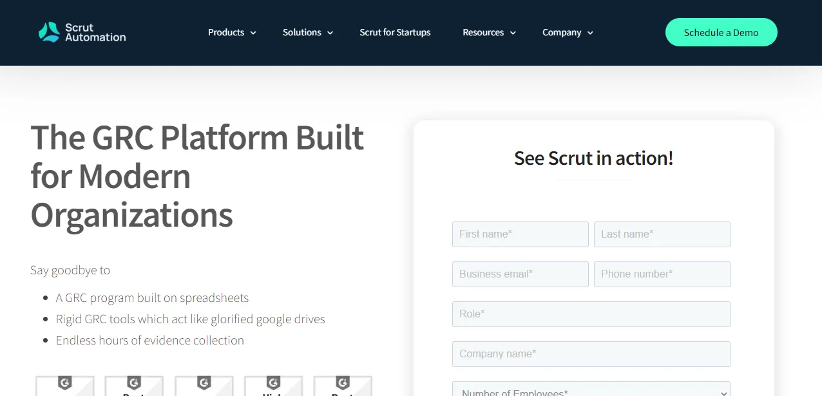Image resolution: width=822 pixels, height=396 pixels.
Task: Expand the Resources chevron arrow
Action: [513, 33]
